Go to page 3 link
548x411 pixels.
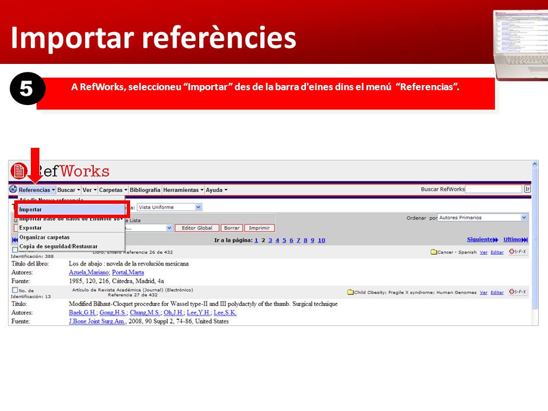[270, 240]
